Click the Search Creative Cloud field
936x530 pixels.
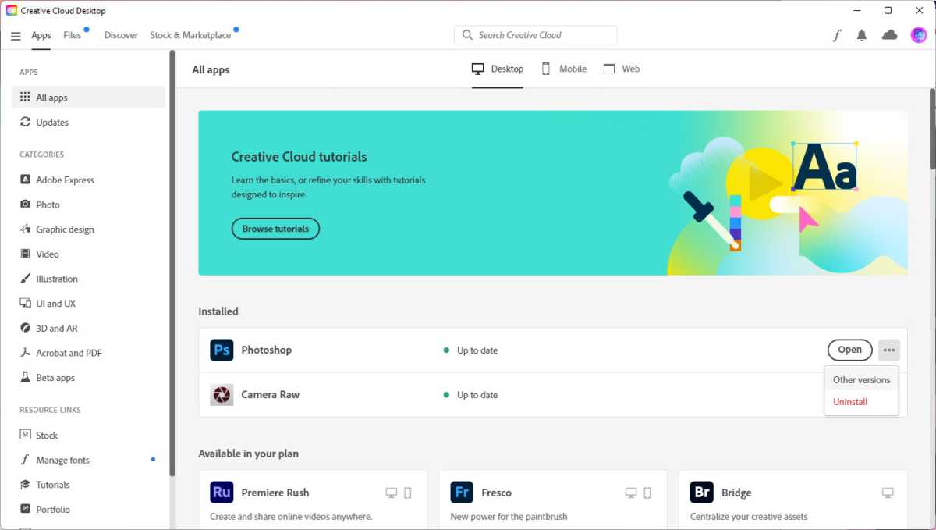coord(535,35)
